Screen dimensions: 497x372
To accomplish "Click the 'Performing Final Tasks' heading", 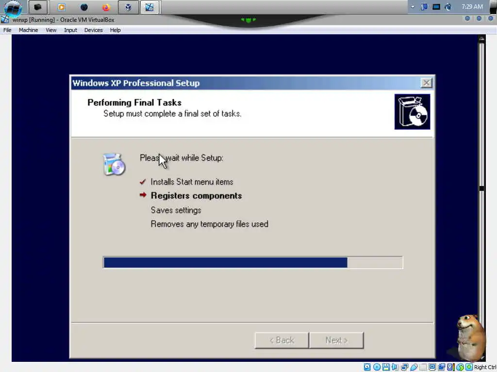I will point(134,103).
